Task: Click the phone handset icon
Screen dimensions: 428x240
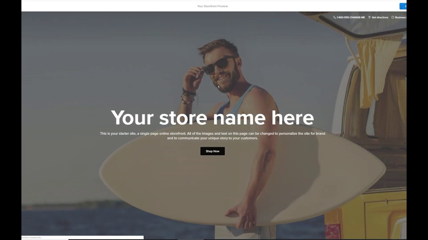Action: coord(335,17)
